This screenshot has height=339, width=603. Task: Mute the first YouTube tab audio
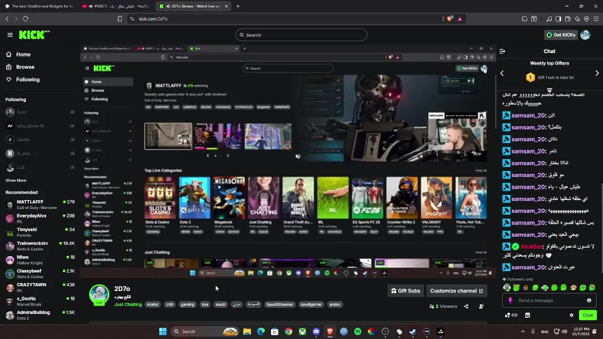click(x=90, y=6)
